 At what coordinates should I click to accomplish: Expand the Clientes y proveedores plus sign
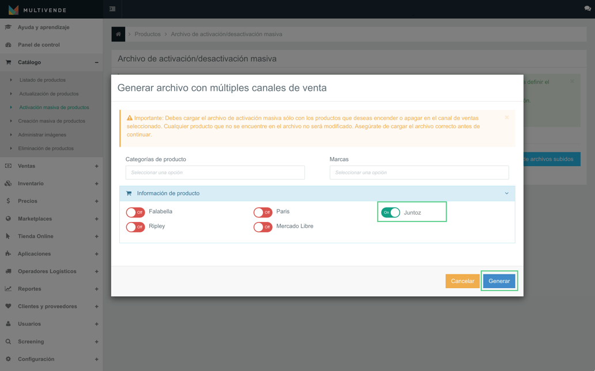click(96, 307)
